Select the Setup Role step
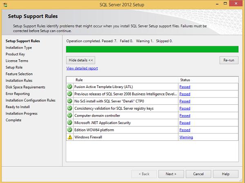The image size is (245, 183). 14,68
